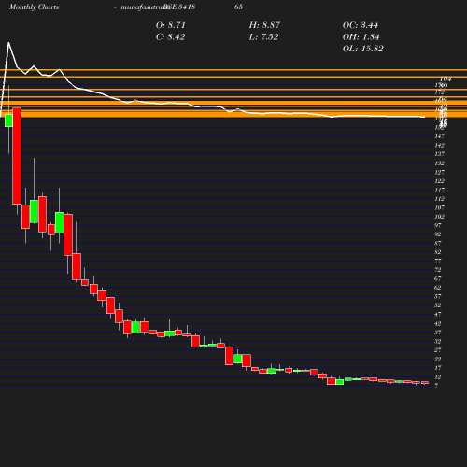Click the price axis label "137"
This screenshot has width=467, height=467.
click(439, 154)
